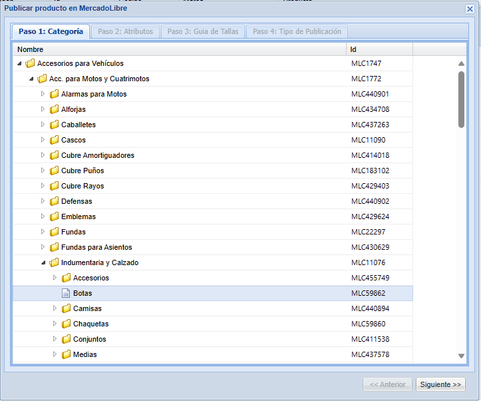The width and height of the screenshot is (481, 401).
Task: Sort by the Id column header
Action: pyautogui.click(x=380, y=49)
